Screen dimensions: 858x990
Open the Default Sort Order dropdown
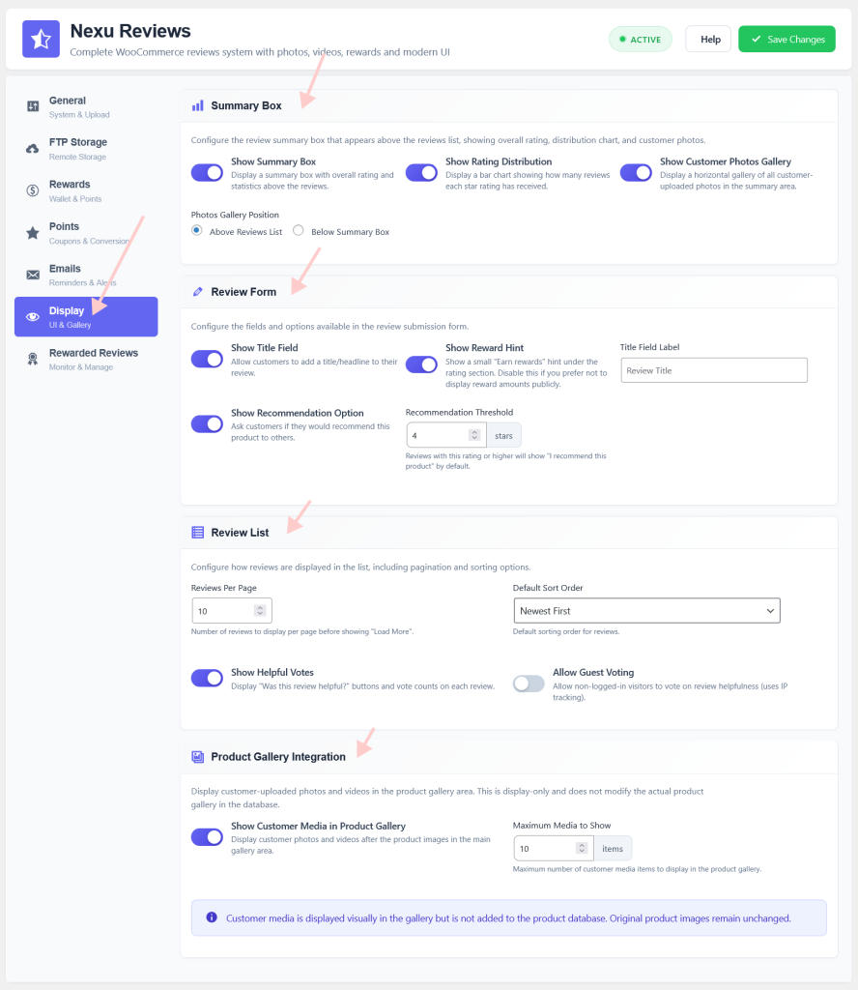coord(647,611)
